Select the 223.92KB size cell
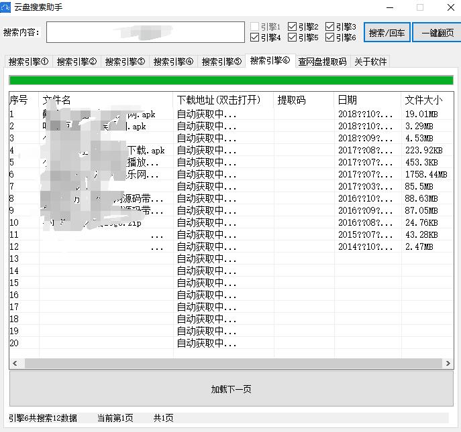461x432 pixels. point(423,150)
